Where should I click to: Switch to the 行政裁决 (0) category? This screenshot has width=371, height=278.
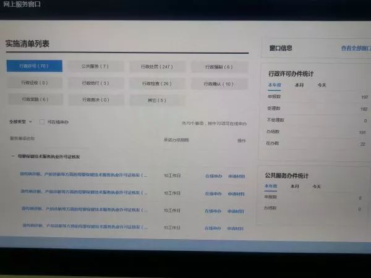[x=95, y=100]
